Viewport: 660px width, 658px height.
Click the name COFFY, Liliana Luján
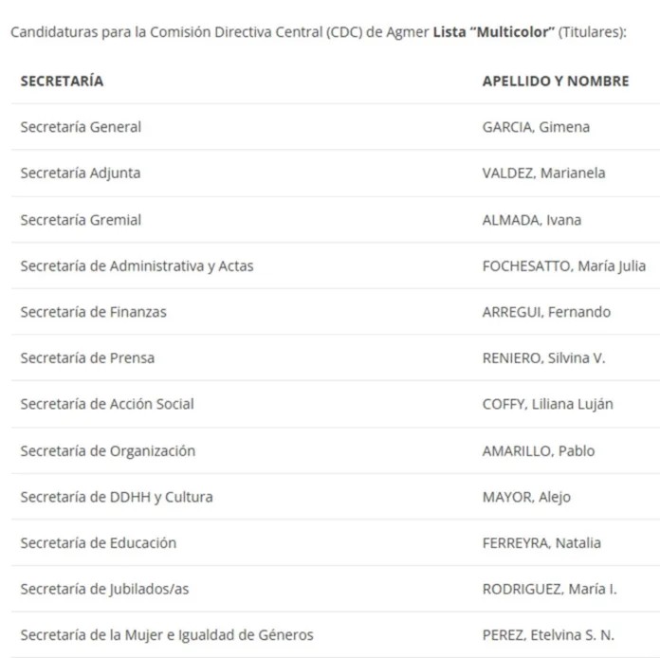[x=547, y=404]
